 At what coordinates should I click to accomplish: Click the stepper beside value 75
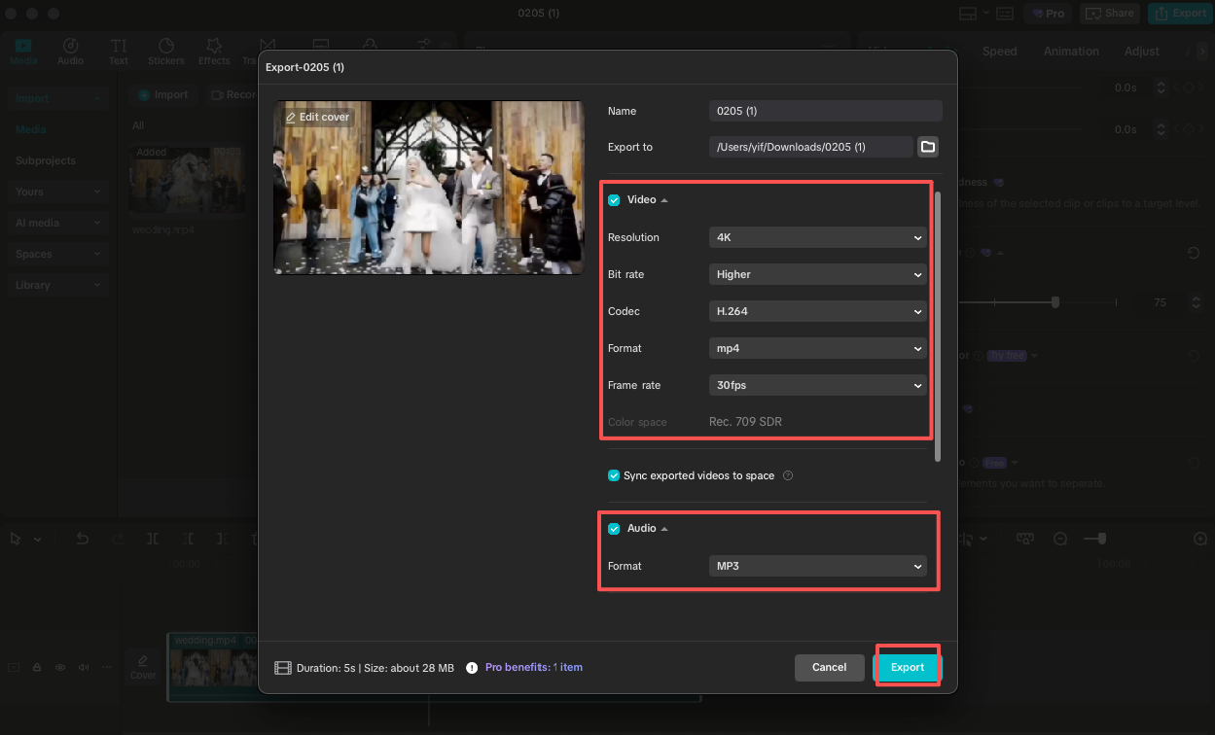coord(1197,302)
